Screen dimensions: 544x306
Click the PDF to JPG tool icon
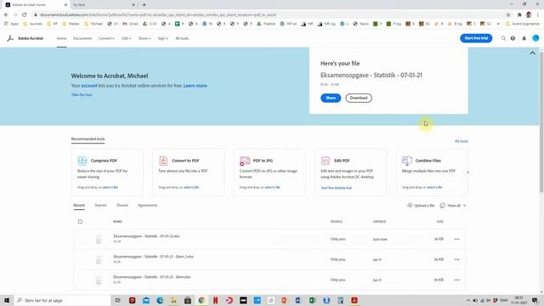(245, 161)
